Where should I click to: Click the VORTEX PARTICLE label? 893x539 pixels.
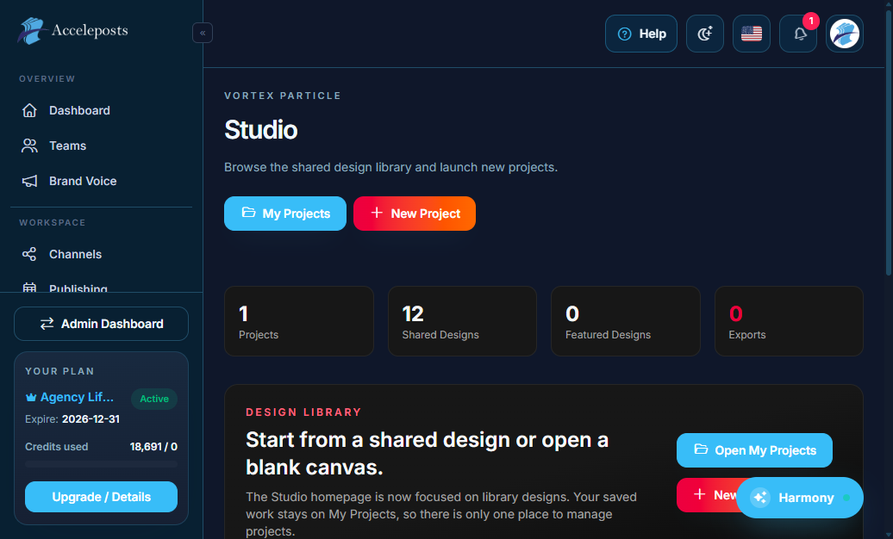(283, 96)
